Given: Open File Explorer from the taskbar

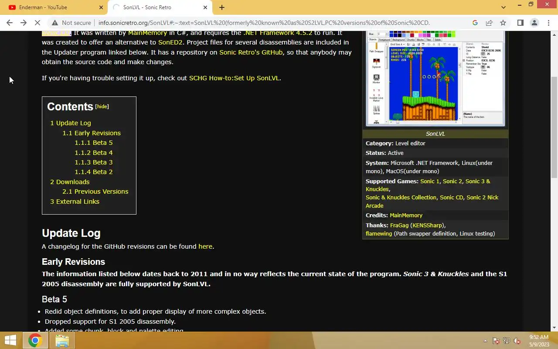Looking at the screenshot, I should (62, 340).
